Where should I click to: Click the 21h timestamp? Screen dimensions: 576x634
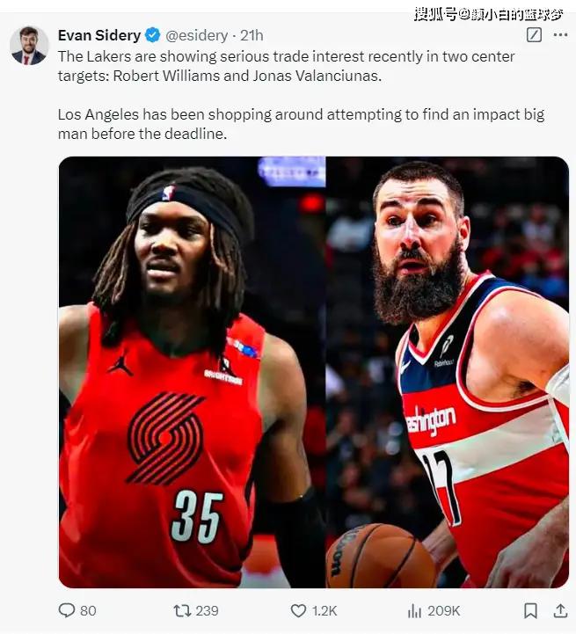[252, 35]
